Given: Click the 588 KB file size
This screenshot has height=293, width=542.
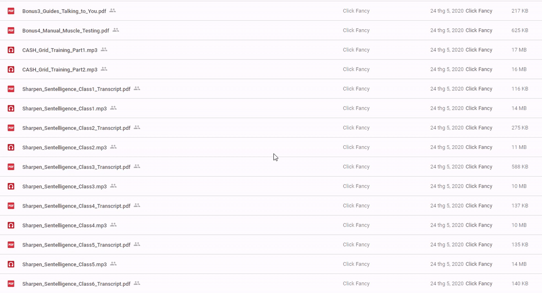Looking at the screenshot, I should [520, 167].
